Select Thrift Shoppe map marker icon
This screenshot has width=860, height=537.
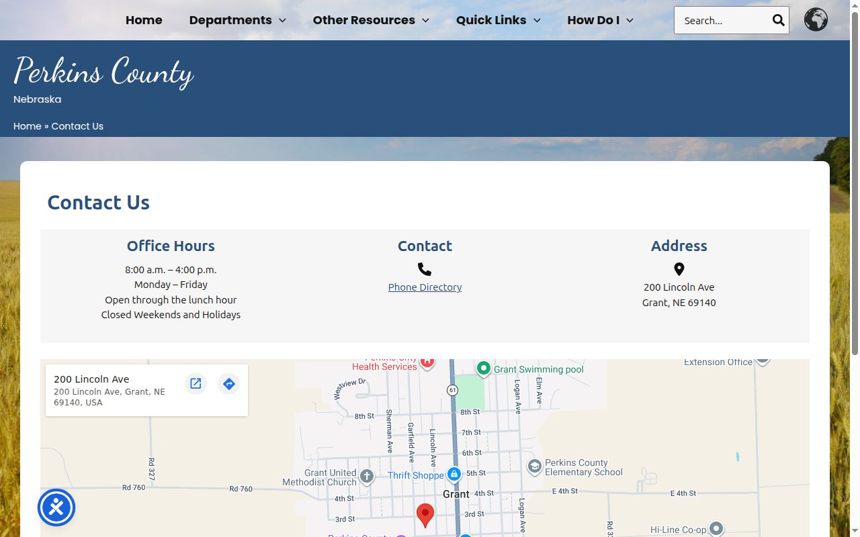pos(454,475)
